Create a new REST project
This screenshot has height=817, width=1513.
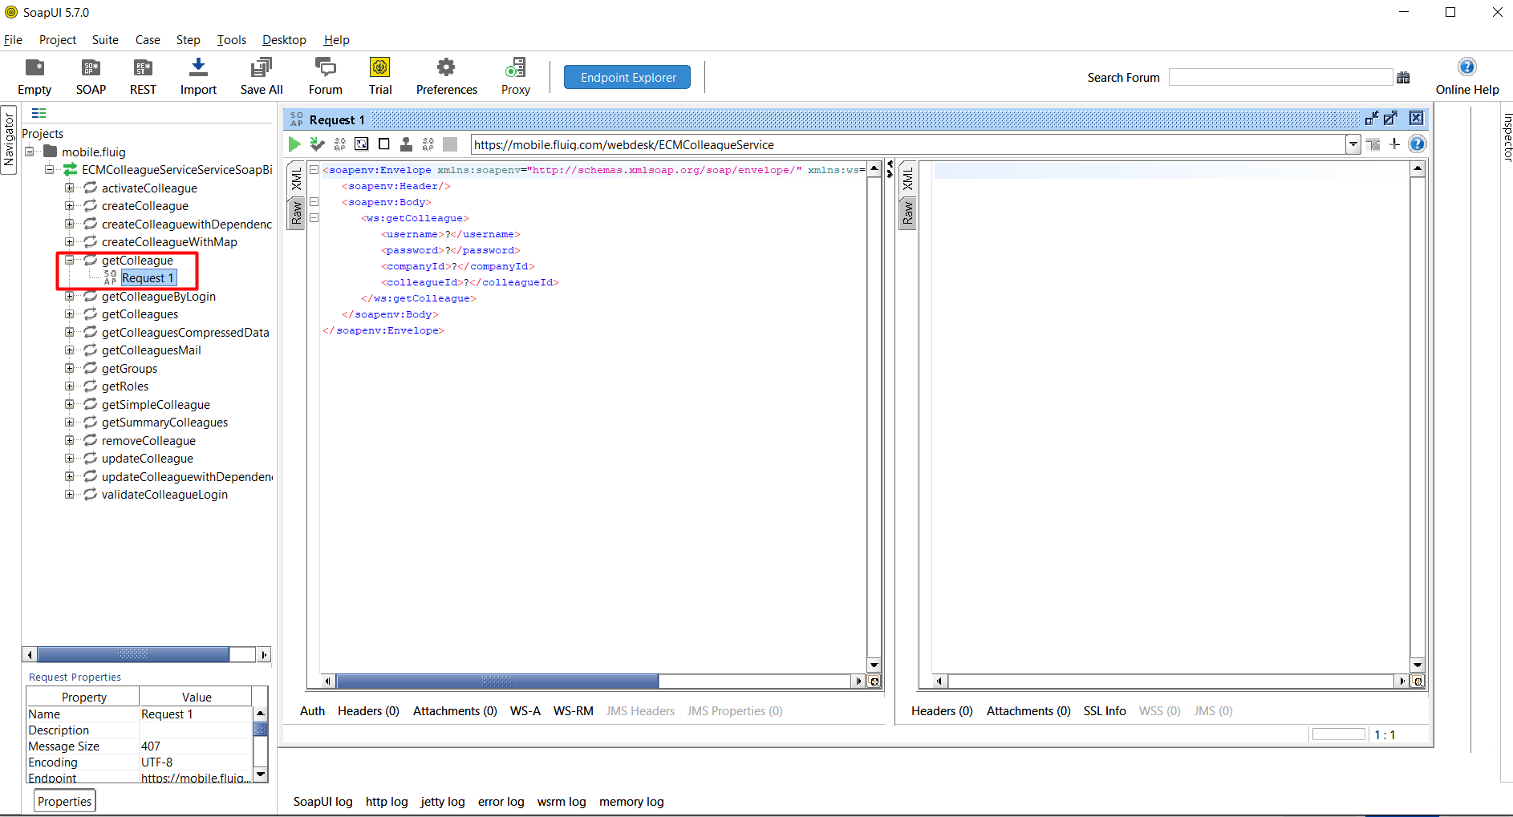[143, 76]
